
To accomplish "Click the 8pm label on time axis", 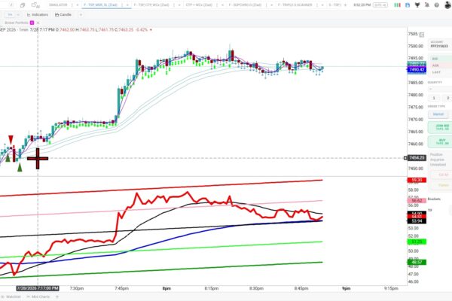I will pos(166,288).
